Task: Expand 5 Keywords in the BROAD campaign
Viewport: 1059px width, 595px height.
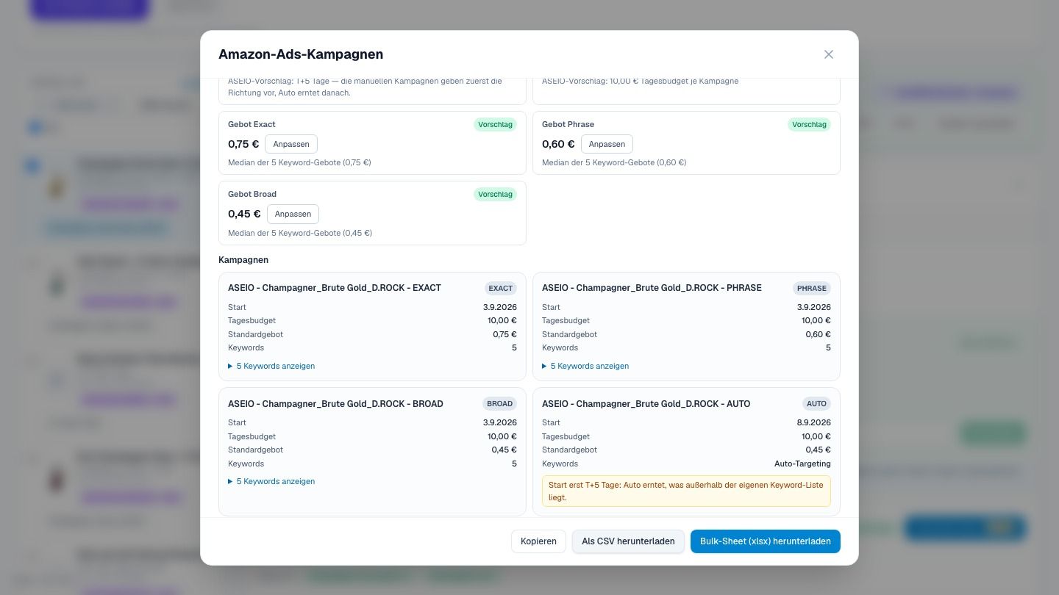Action: point(271,481)
